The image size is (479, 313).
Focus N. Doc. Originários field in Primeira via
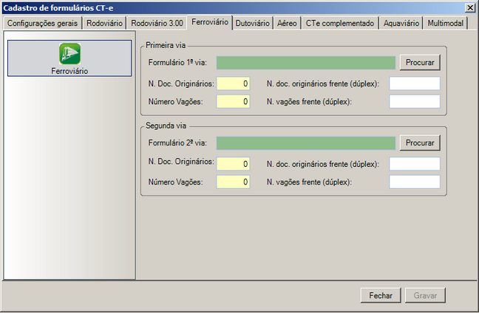point(233,83)
